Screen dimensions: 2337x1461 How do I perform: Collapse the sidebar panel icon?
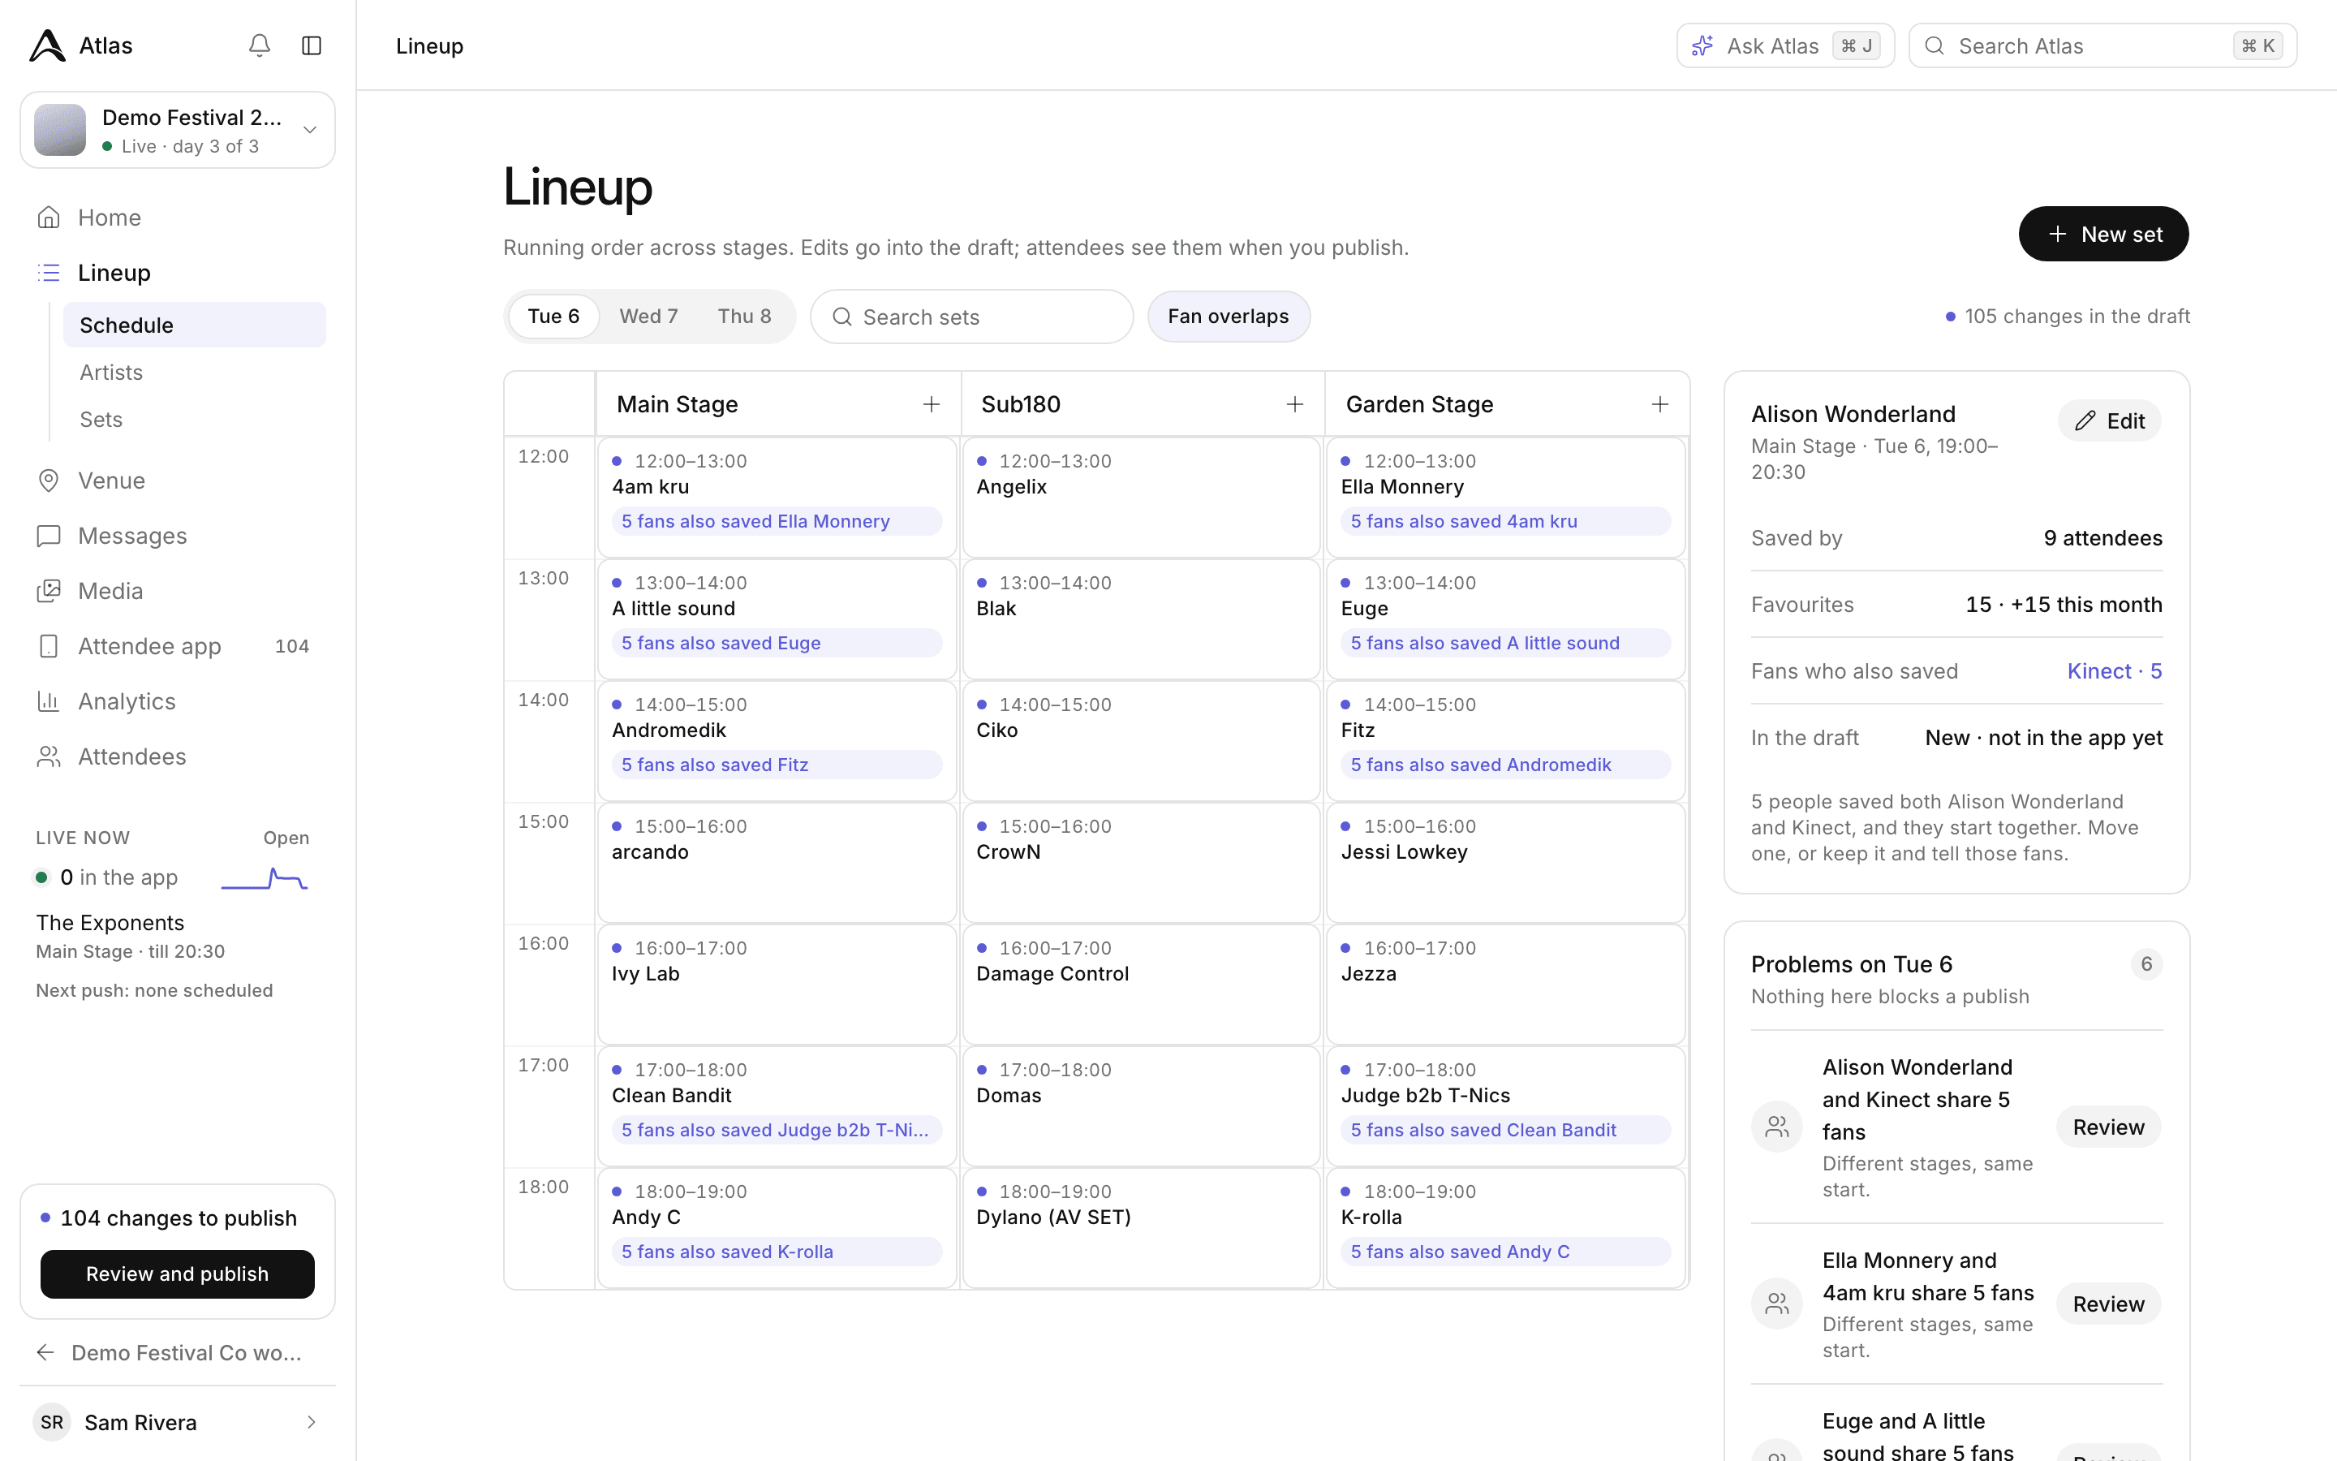(311, 45)
